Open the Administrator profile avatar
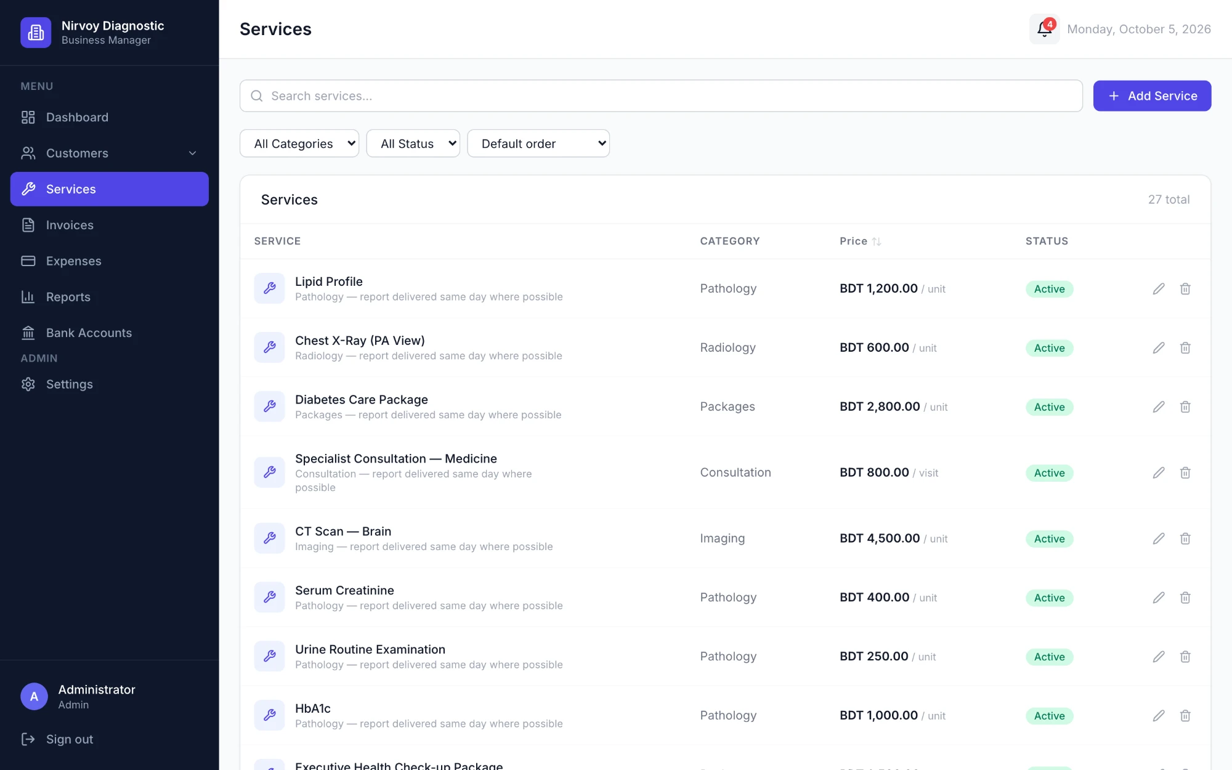Screen dimensions: 1232x770 pyautogui.click(x=34, y=697)
